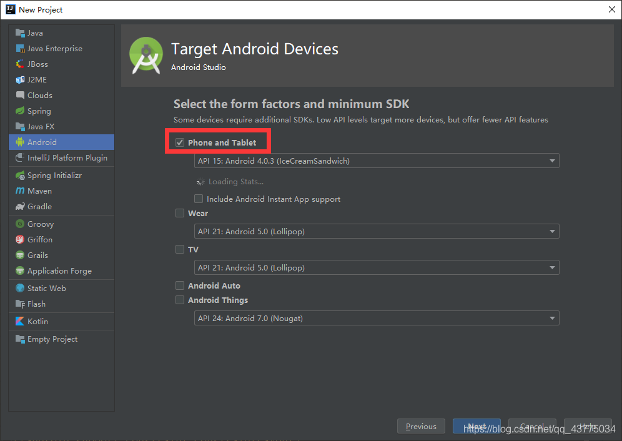Click the J2ME icon
Viewport: 622px width, 441px height.
pos(20,80)
